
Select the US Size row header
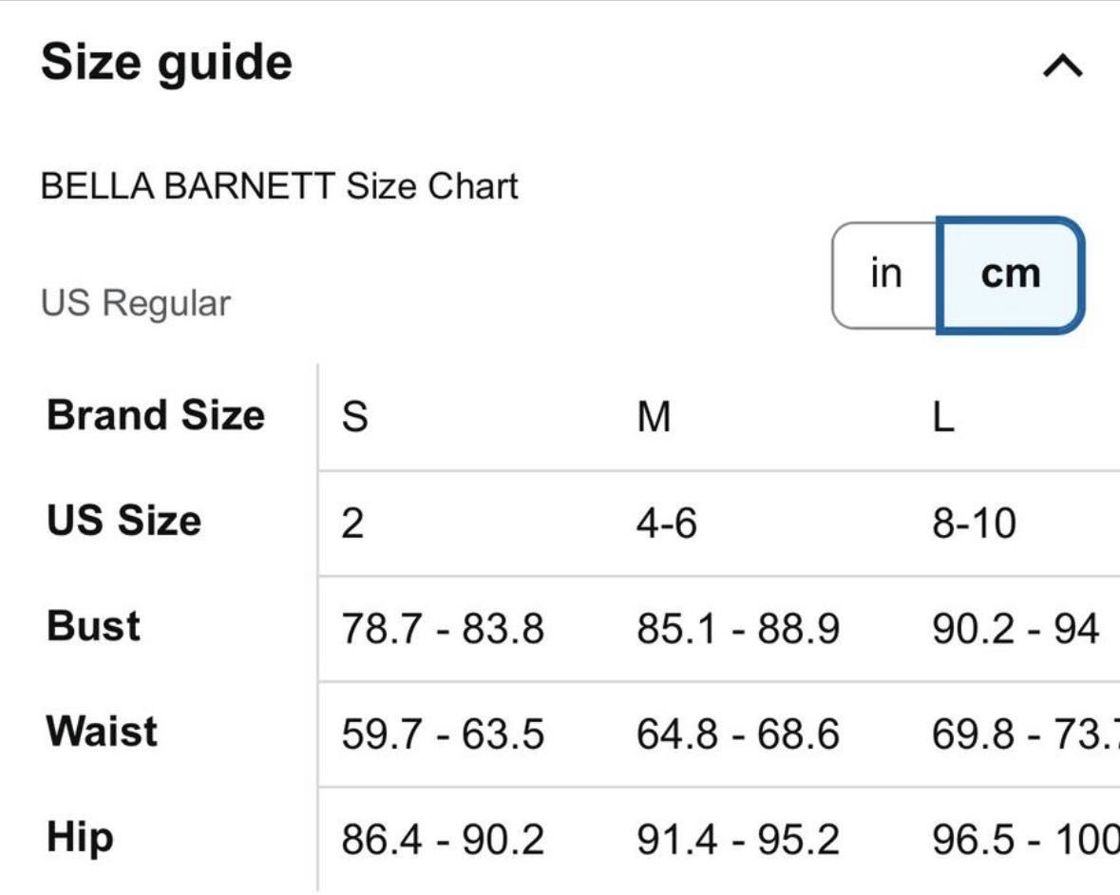click(123, 520)
